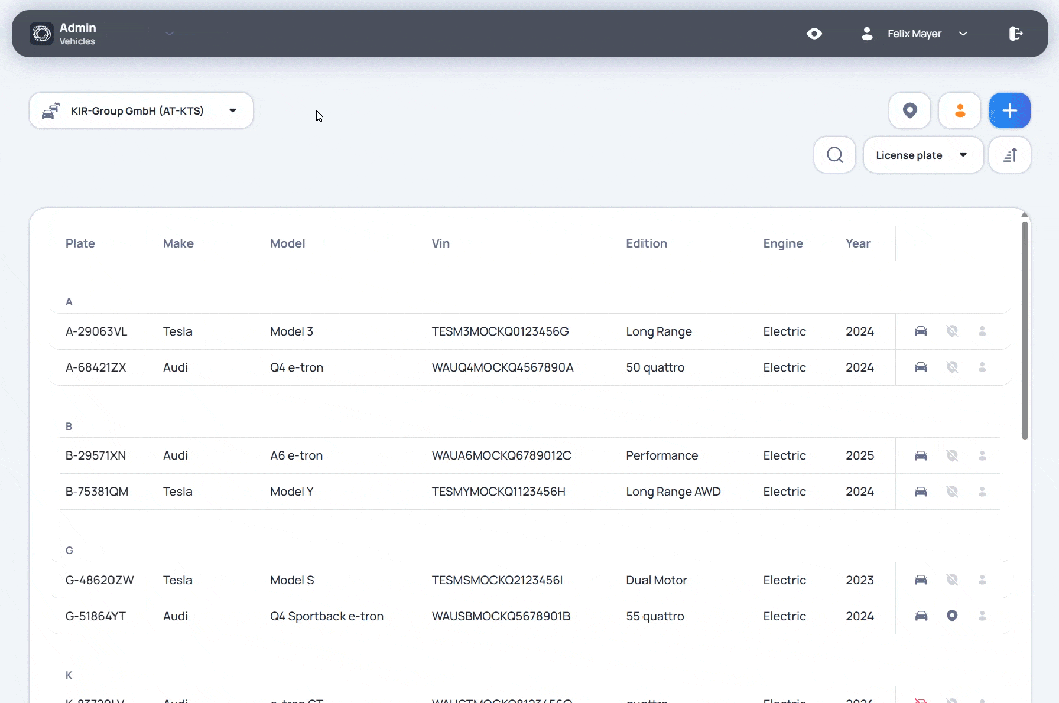Click the car icon for A-29063VL
The height and width of the screenshot is (703, 1059).
921,331
